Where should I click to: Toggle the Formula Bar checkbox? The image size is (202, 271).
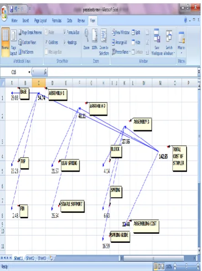[x=65, y=32]
